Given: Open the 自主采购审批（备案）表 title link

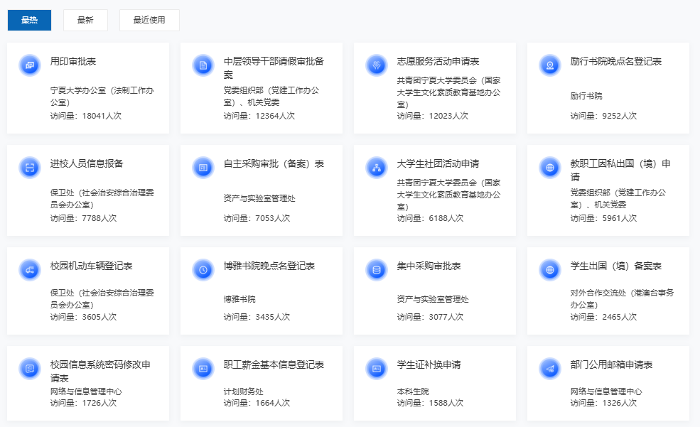Looking at the screenshot, I should 274,164.
